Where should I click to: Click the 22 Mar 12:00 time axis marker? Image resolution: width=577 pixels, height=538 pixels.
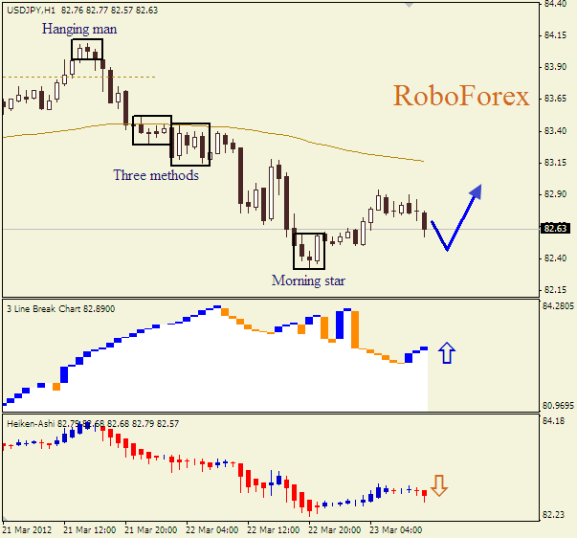pyautogui.click(x=270, y=528)
